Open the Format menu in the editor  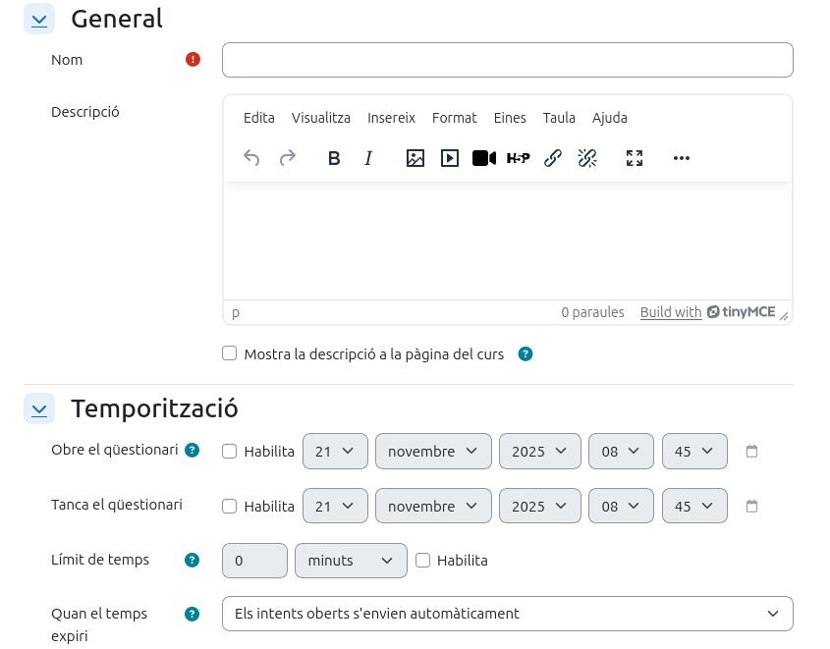(x=454, y=118)
